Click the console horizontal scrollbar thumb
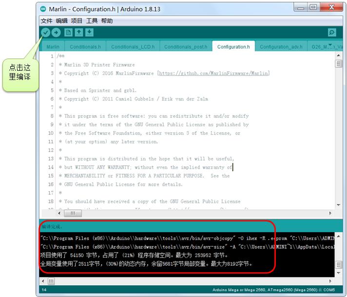The height and width of the screenshot is (297, 347). click(51, 281)
